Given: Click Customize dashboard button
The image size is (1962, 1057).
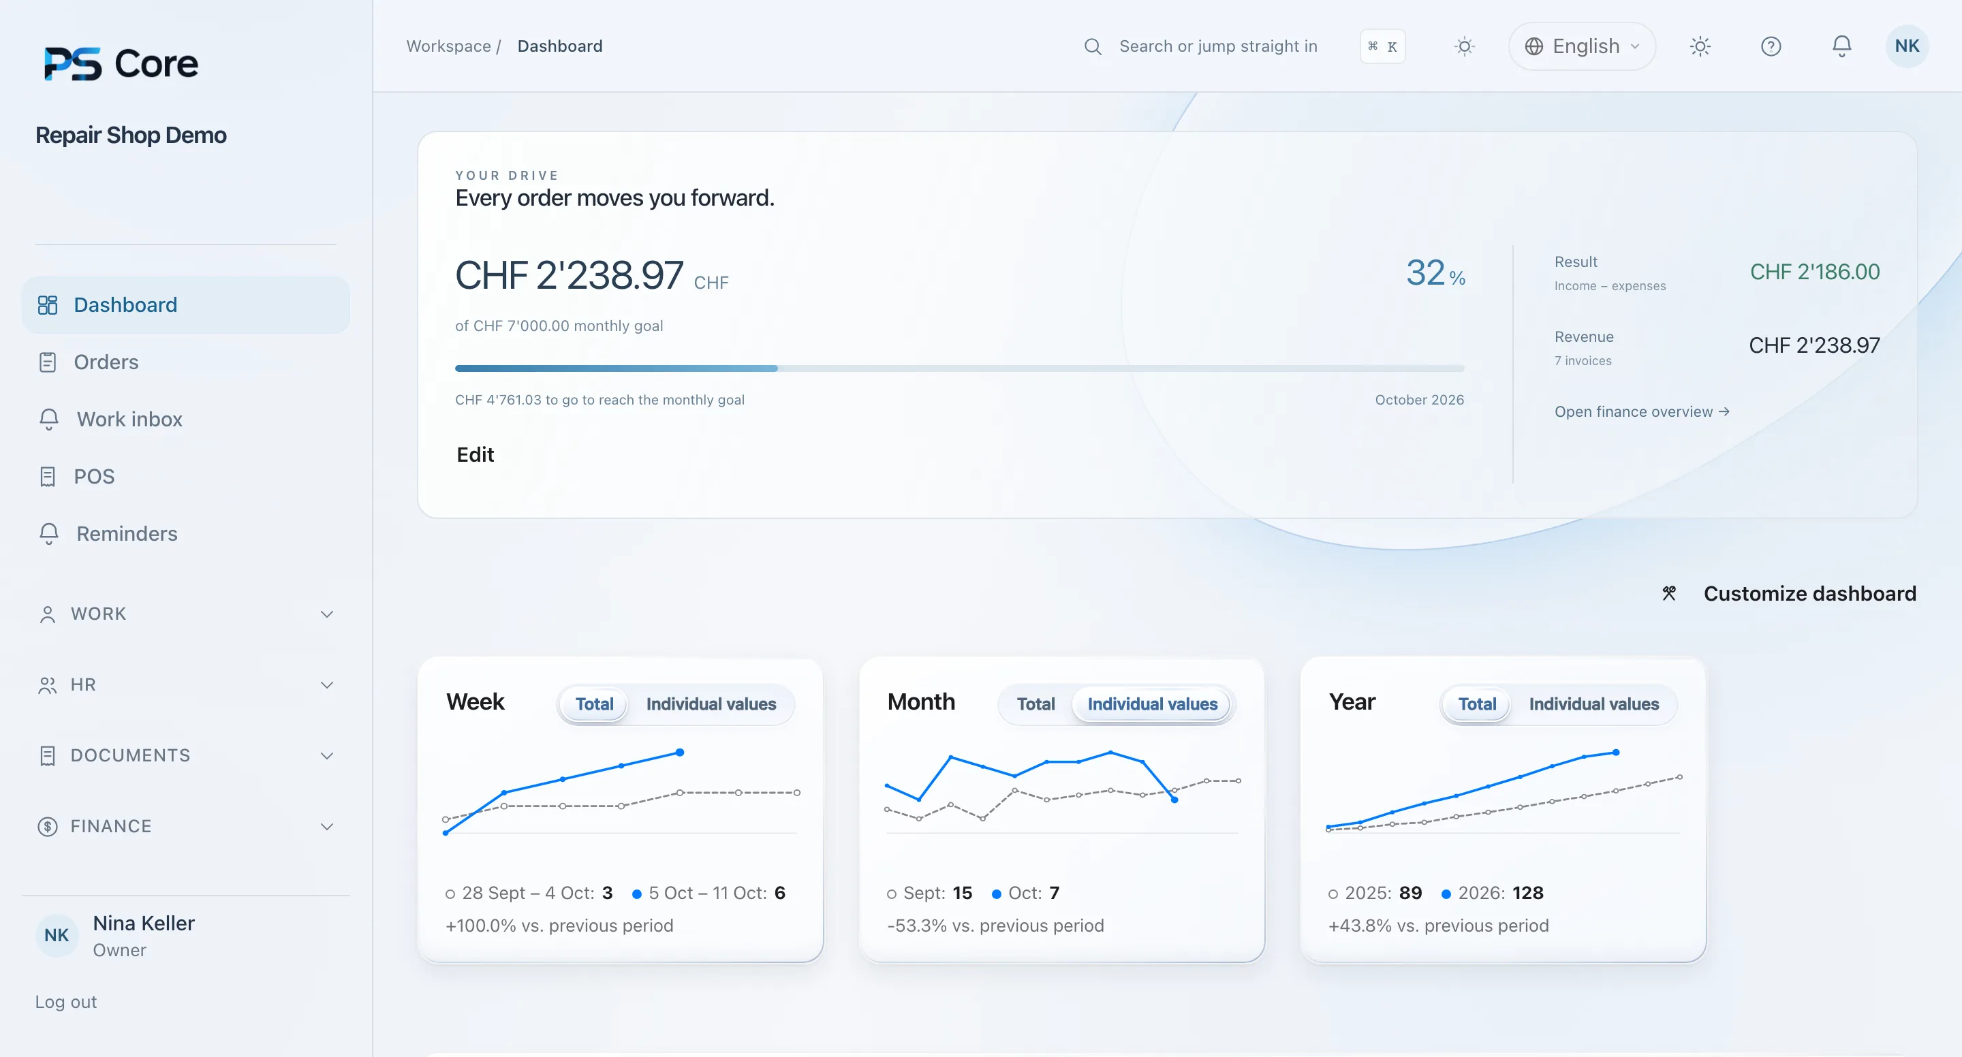Looking at the screenshot, I should coord(1788,593).
